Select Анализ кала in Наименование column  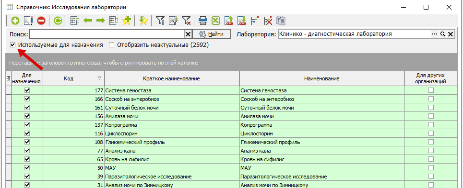[x=322, y=151]
